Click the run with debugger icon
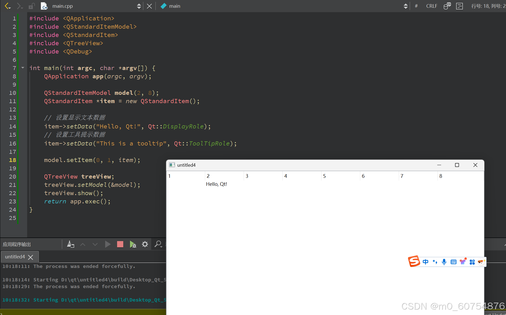506x315 pixels. tap(133, 244)
